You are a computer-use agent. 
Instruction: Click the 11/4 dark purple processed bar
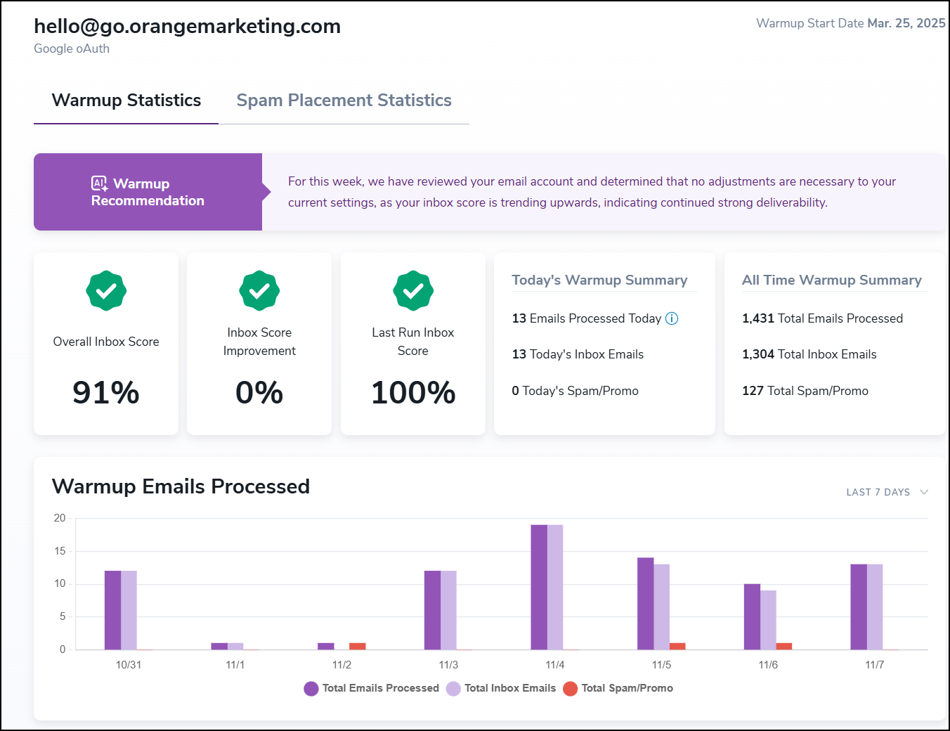click(539, 587)
